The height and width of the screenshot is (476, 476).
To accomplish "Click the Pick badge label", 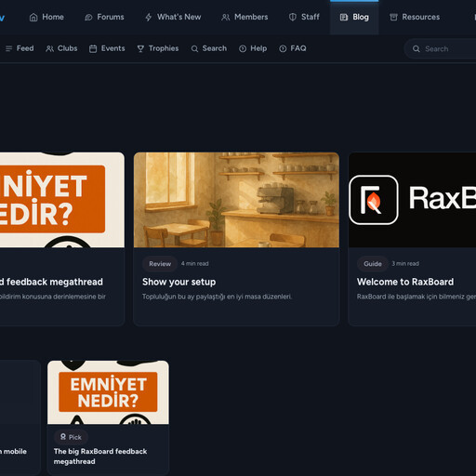I will 71,437.
